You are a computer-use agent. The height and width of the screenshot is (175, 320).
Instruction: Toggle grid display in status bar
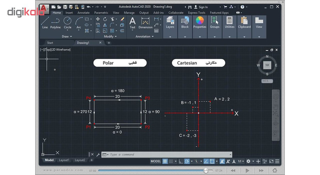click(165, 161)
